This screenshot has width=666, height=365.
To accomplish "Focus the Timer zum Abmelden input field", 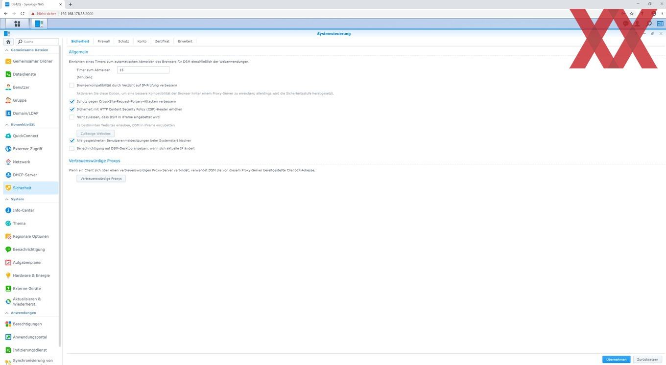I will [x=143, y=70].
